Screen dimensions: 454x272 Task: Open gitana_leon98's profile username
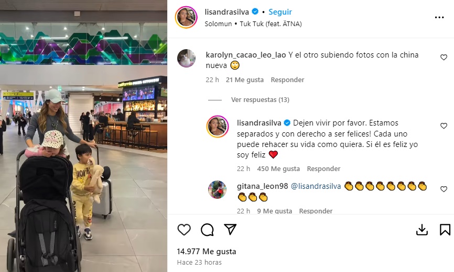[262, 187]
